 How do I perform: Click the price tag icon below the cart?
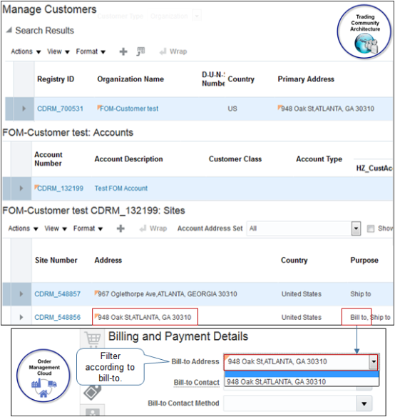click(93, 393)
